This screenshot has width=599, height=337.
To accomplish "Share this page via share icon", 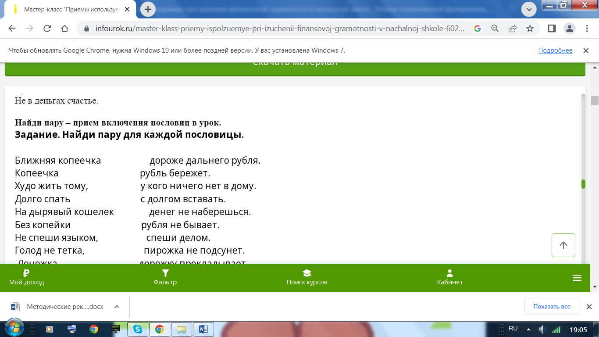I will coord(512,29).
